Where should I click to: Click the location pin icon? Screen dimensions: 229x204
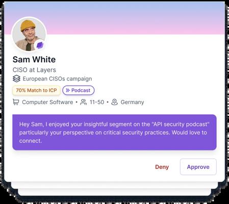pos(114,102)
